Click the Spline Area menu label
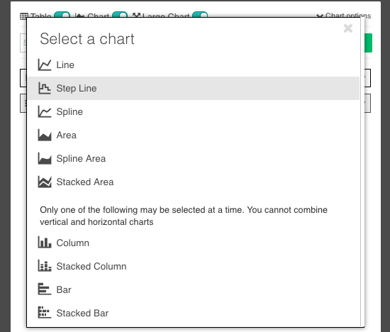Viewport: 390px width, 332px height. [81, 158]
